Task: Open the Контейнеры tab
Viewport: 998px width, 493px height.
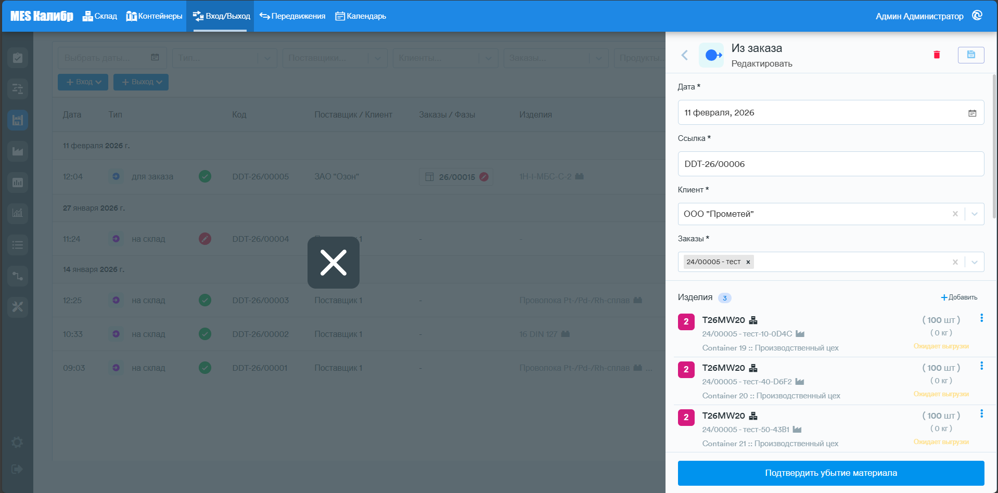Action: pyautogui.click(x=154, y=16)
